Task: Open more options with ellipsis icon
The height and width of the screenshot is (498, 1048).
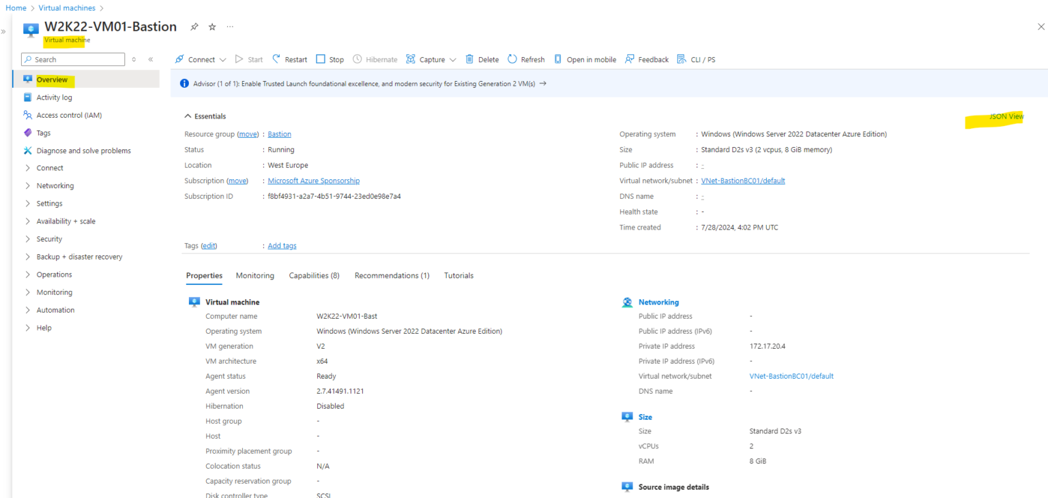Action: [230, 27]
